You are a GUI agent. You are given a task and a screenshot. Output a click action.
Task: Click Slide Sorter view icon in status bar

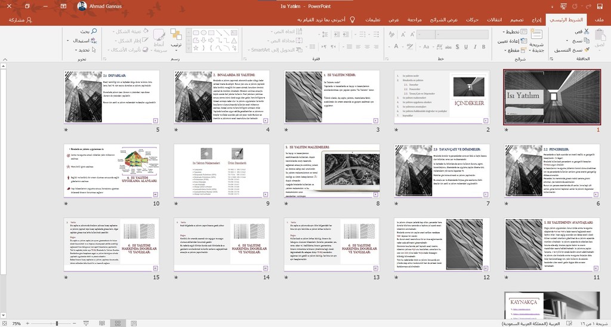(118, 323)
